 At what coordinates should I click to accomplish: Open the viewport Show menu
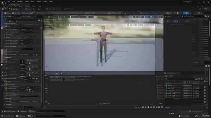(68, 17)
